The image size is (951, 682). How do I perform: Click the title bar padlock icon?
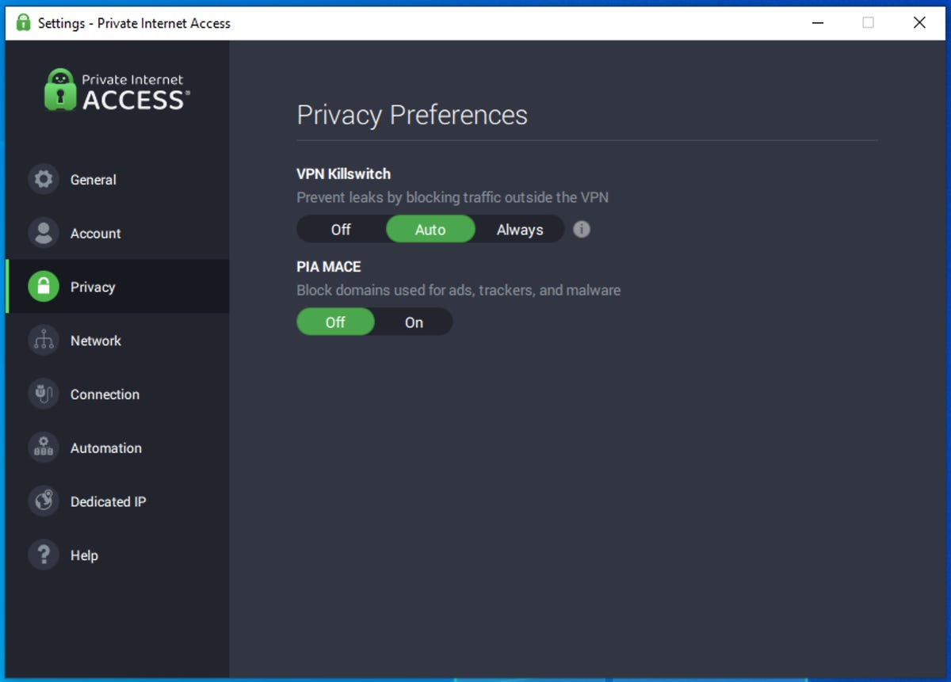pos(24,22)
